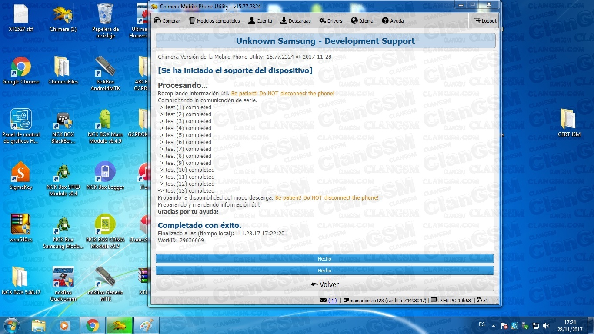Select the WorkID: 29836069 text

pos(181,240)
